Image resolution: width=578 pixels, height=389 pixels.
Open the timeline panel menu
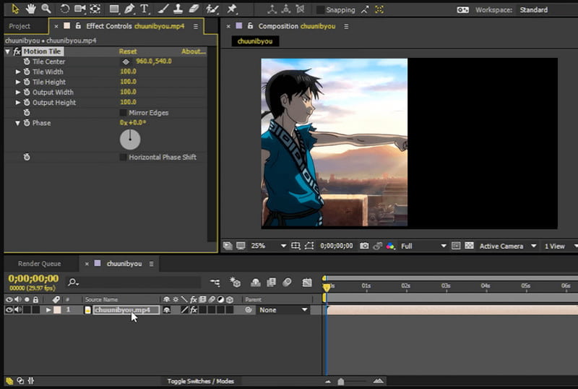[x=151, y=263]
